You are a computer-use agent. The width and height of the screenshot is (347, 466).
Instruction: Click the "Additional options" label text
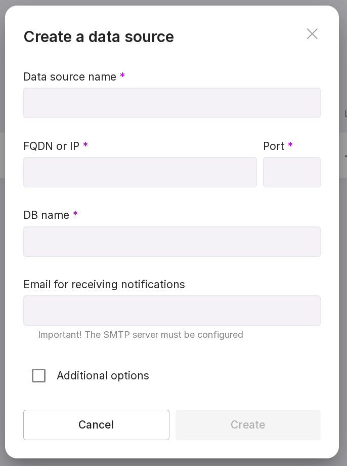(x=103, y=376)
